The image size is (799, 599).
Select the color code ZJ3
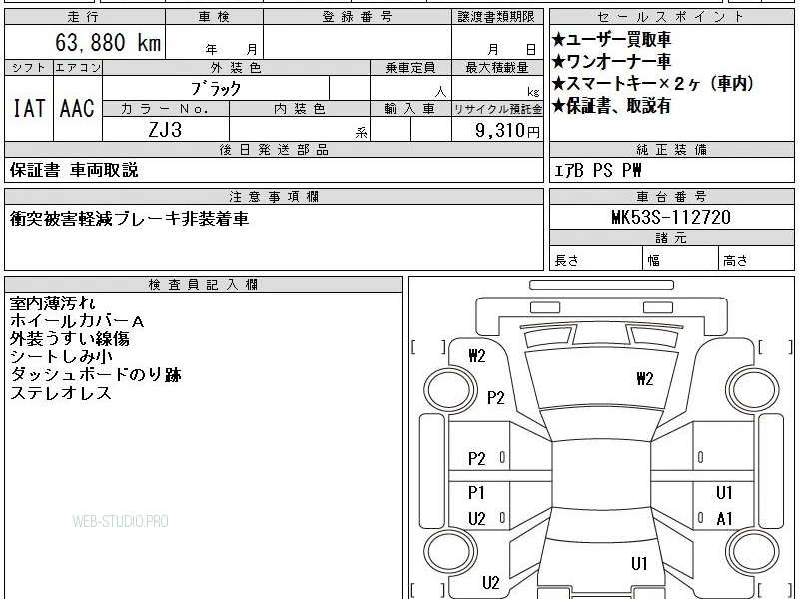(x=165, y=130)
